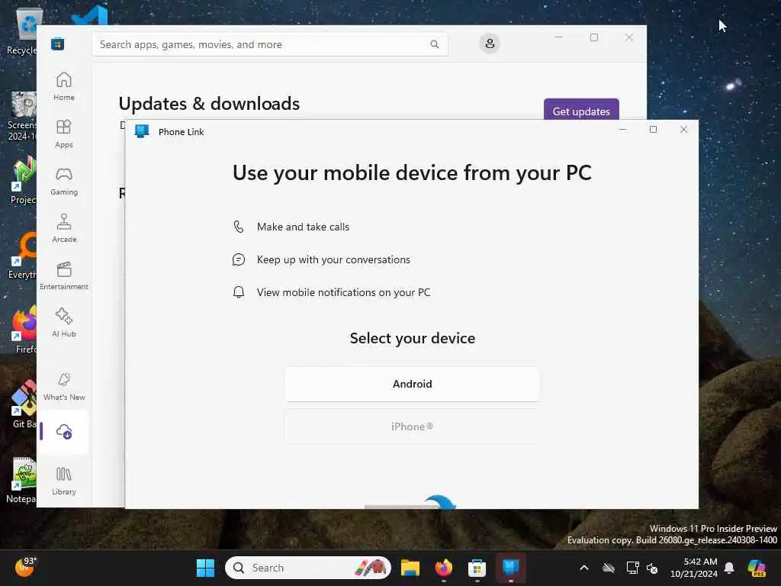Click View mobile notifications on your PC text
The height and width of the screenshot is (586, 781).
[x=344, y=292]
